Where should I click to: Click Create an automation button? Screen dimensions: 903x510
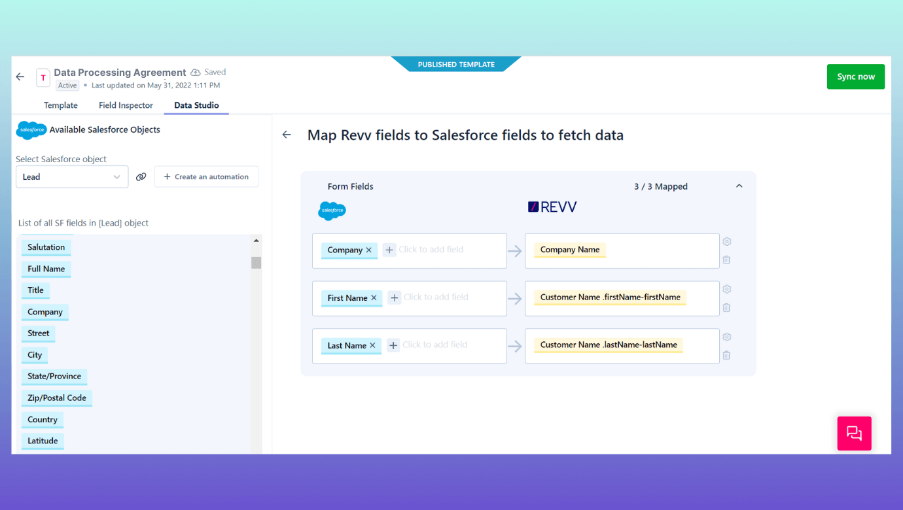coord(206,177)
